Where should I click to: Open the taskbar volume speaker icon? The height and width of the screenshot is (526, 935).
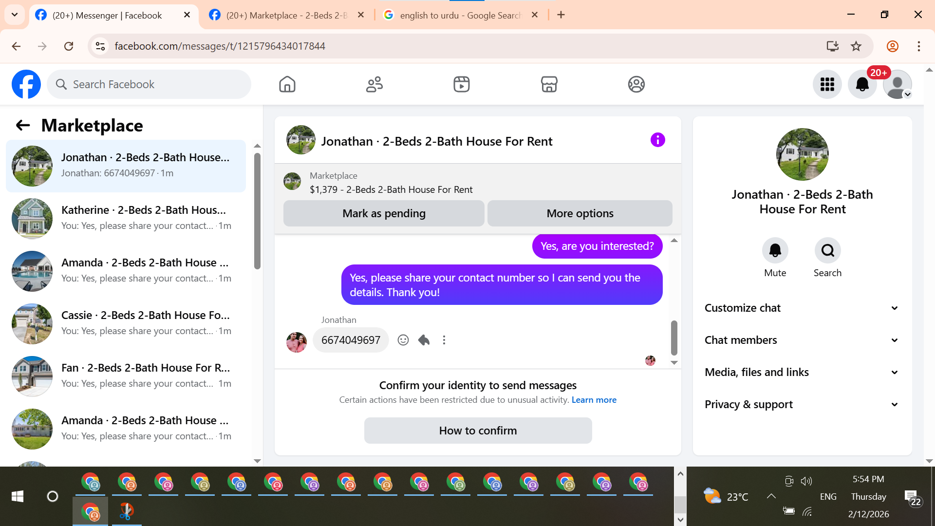[x=806, y=481]
